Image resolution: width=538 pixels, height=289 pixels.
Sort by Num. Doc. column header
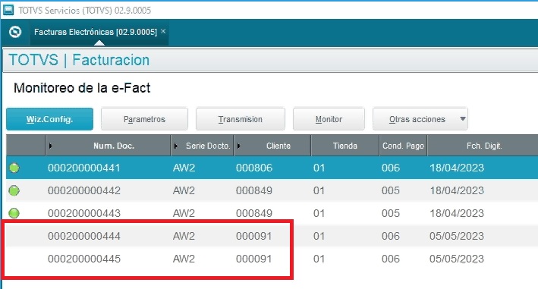point(108,146)
